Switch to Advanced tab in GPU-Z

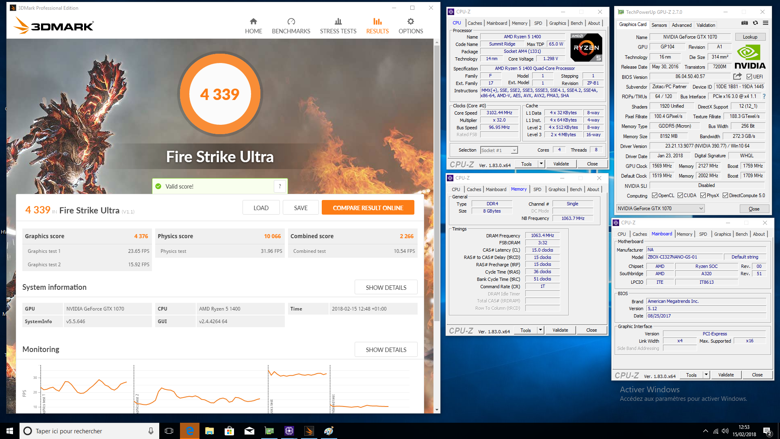681,25
